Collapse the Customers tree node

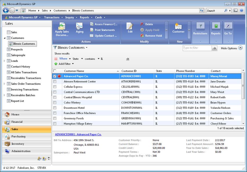click(5, 38)
